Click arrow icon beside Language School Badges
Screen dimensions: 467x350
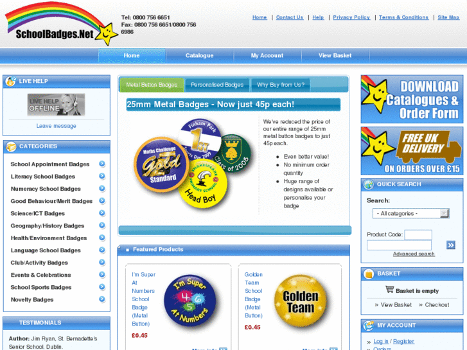[x=102, y=250]
